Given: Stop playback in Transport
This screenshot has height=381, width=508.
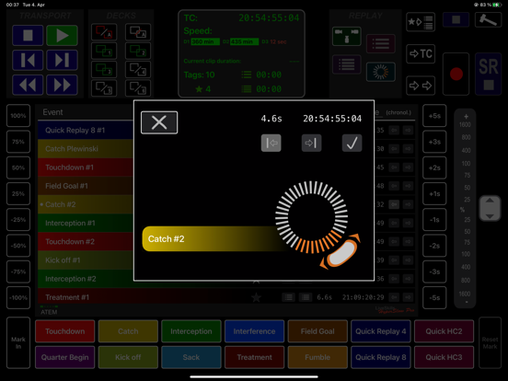Looking at the screenshot, I should tap(28, 35).
